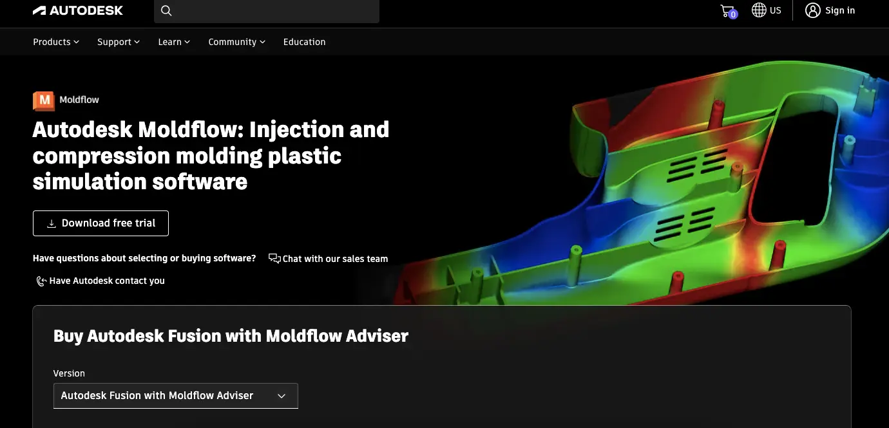
Task: Choose the US region option
Action: [x=775, y=10]
